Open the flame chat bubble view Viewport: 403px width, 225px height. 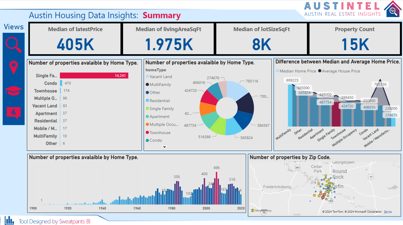[x=14, y=113]
